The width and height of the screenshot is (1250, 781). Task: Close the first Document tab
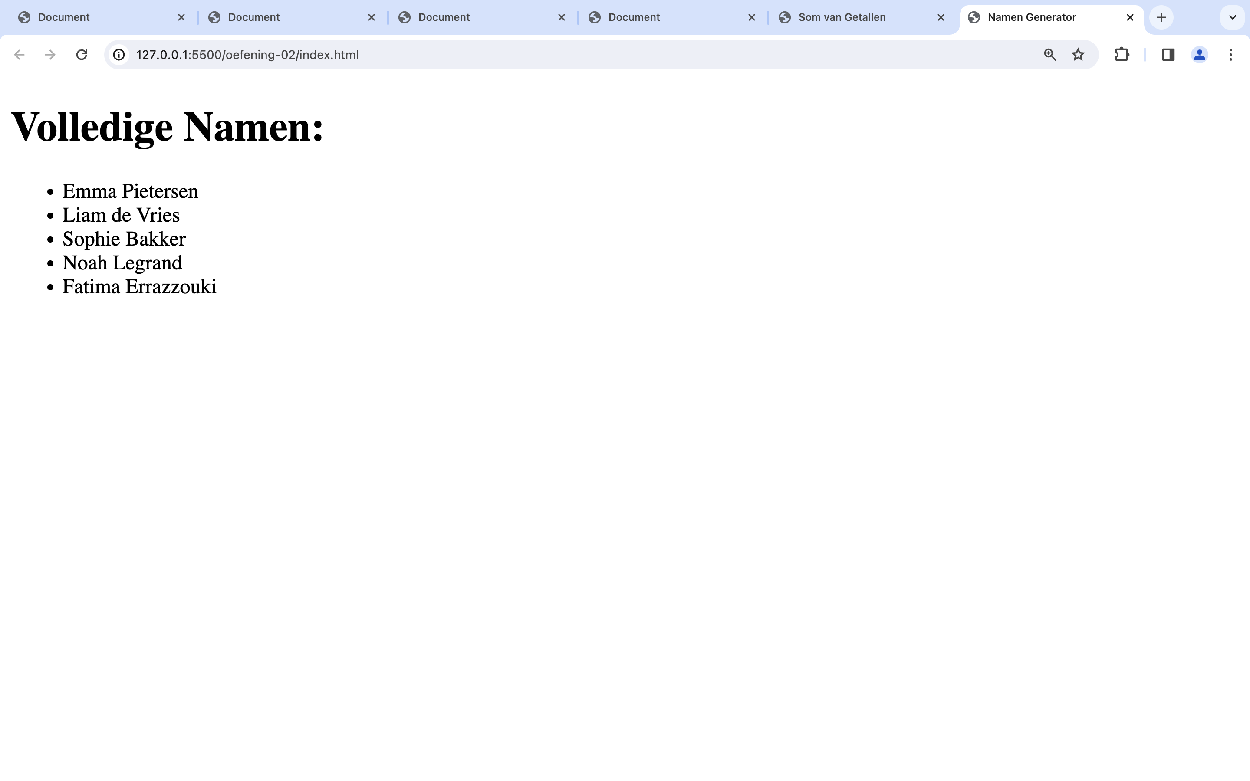point(181,17)
